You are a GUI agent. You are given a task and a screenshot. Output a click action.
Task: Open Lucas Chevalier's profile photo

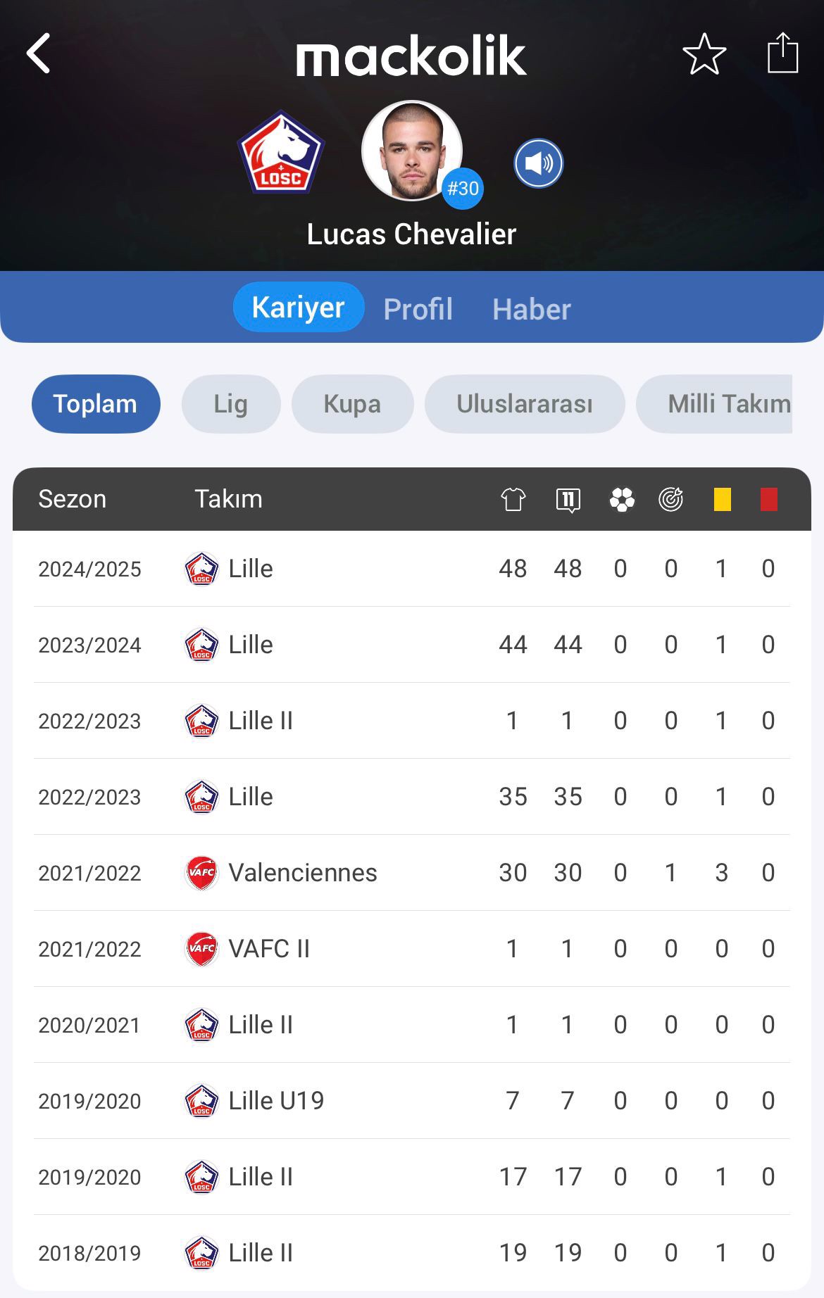click(x=412, y=151)
